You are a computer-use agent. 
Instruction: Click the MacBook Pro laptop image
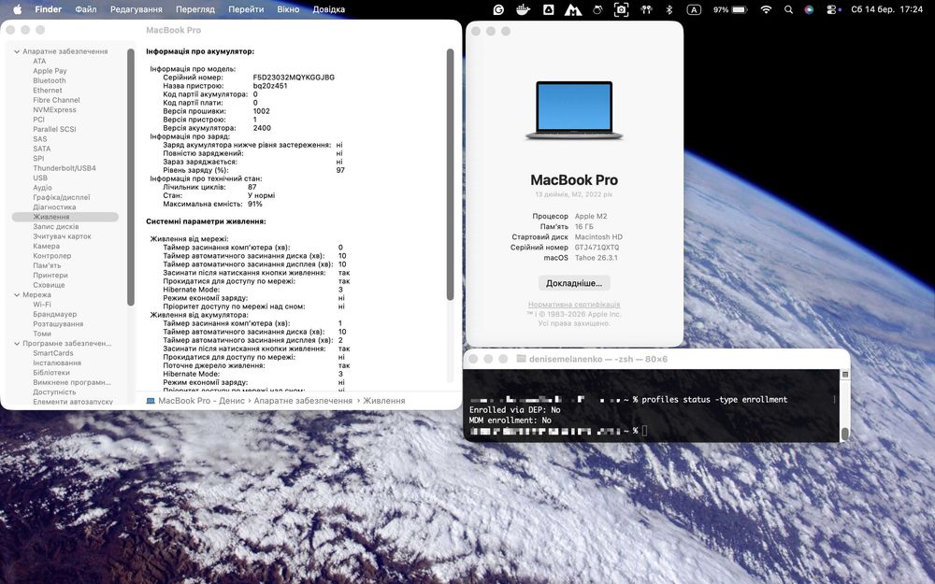(x=574, y=111)
